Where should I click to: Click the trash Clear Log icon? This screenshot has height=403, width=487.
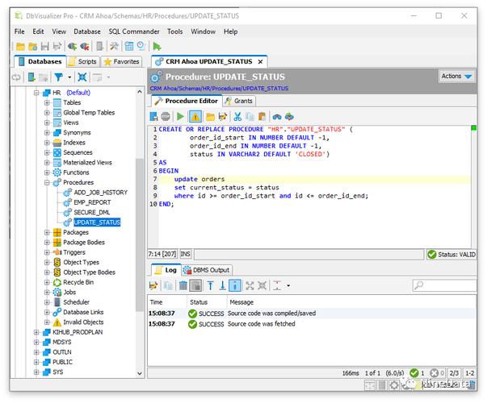coord(183,285)
